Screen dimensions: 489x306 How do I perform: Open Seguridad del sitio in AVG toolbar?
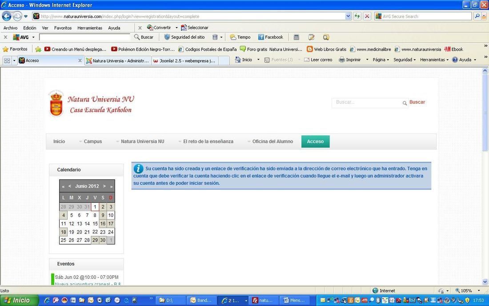coord(184,37)
